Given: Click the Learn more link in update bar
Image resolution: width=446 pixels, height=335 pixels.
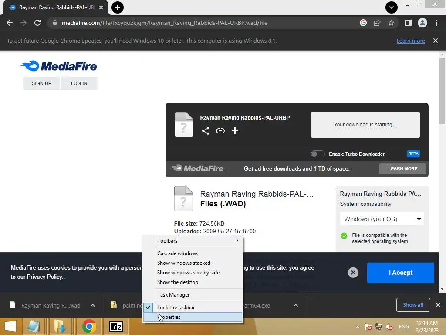Looking at the screenshot, I should pos(411,41).
